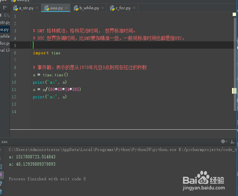Jump to the warning marker beside line 11

pyautogui.click(x=234, y=91)
